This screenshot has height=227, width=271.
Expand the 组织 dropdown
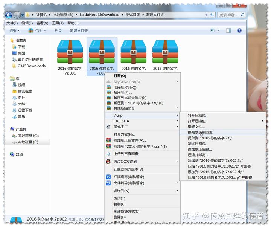click(14, 30)
